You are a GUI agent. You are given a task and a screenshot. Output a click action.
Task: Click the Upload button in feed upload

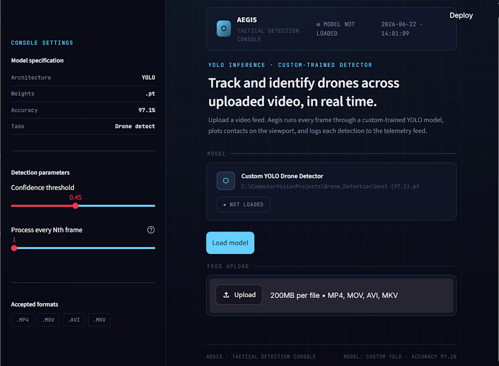239,295
